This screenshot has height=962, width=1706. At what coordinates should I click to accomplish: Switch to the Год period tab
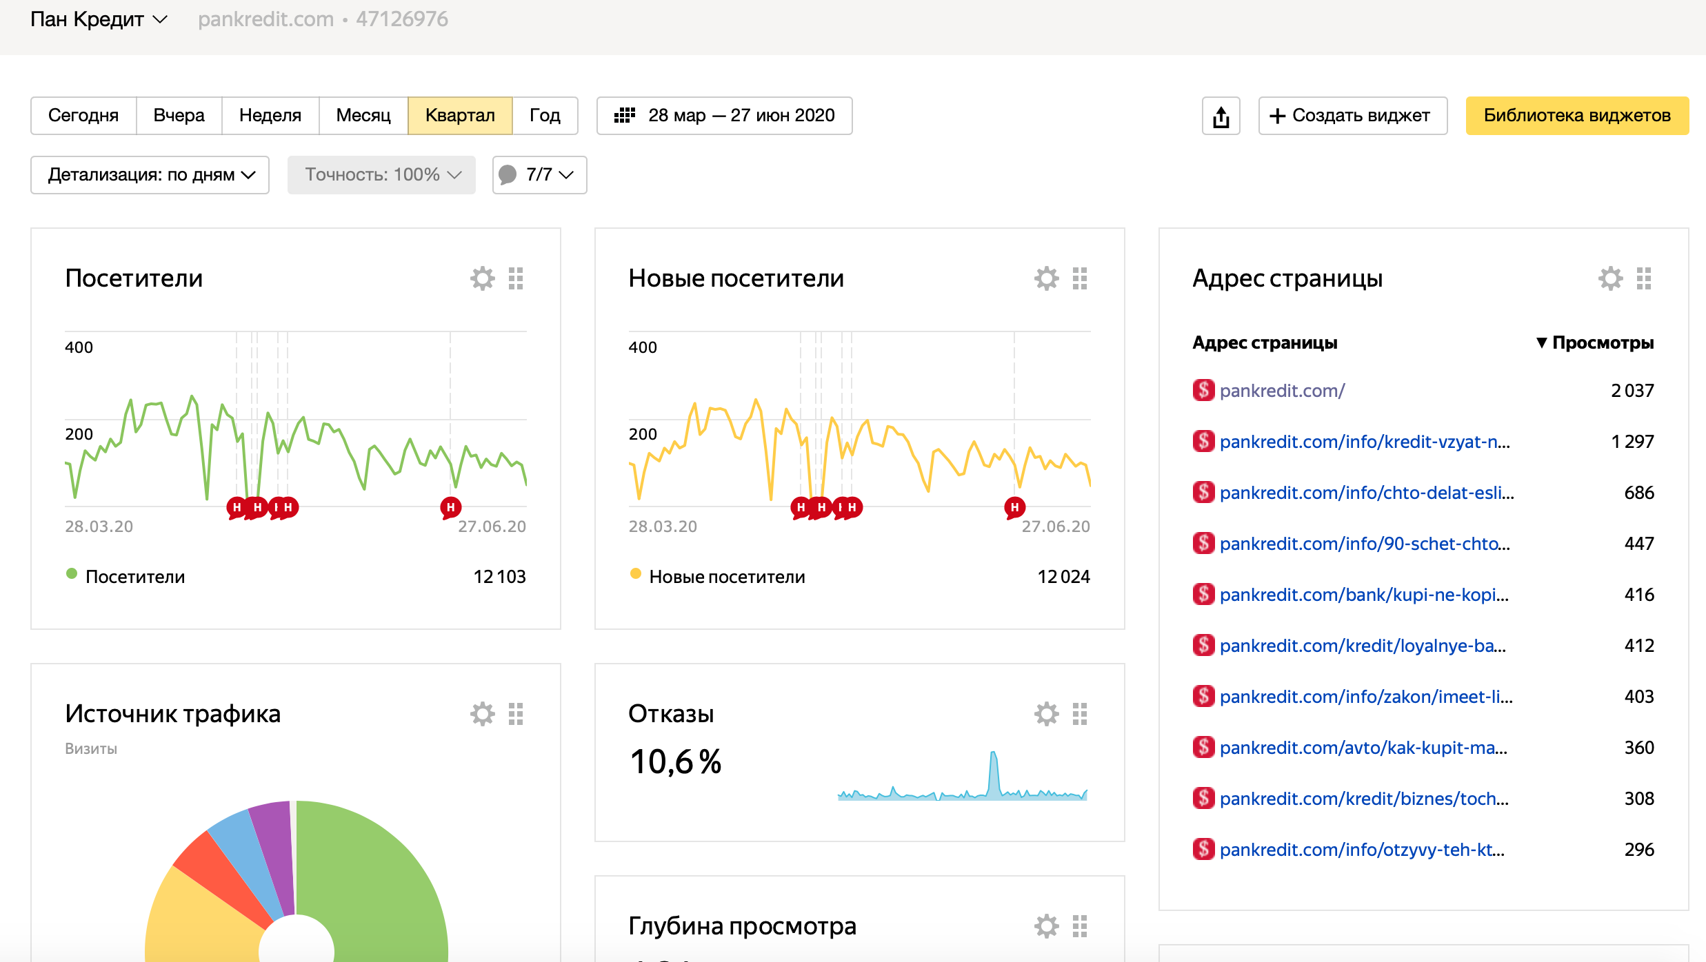(545, 116)
